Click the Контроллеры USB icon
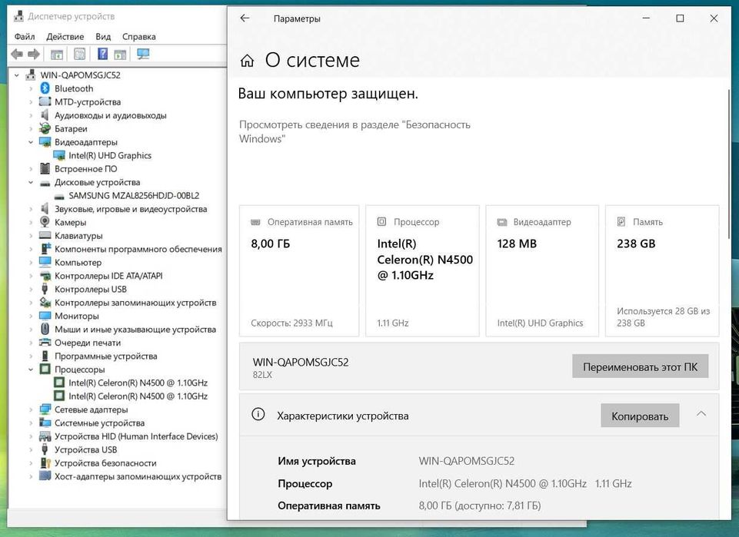739x537 pixels. click(x=45, y=289)
